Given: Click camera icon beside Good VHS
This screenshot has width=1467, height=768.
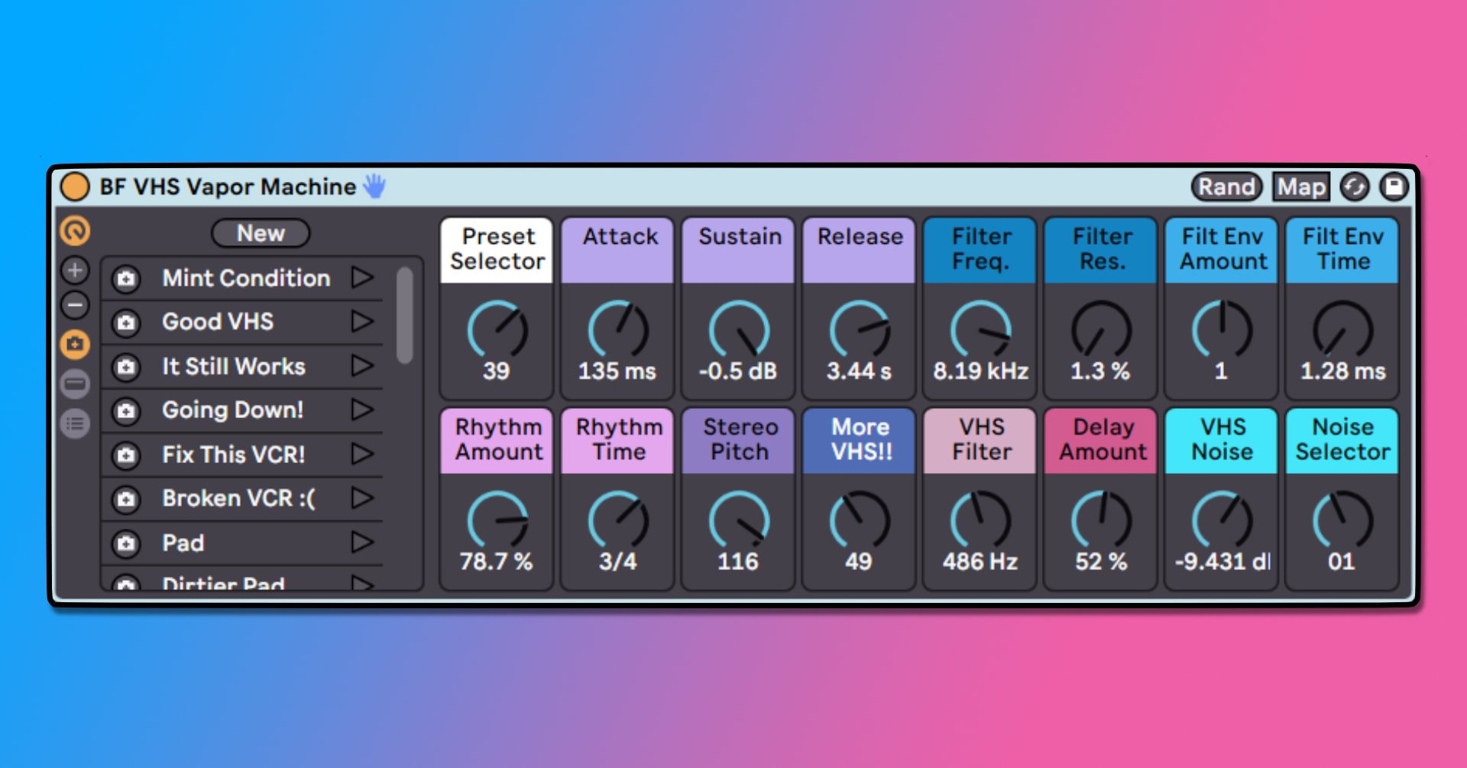Looking at the screenshot, I should coord(126,323).
